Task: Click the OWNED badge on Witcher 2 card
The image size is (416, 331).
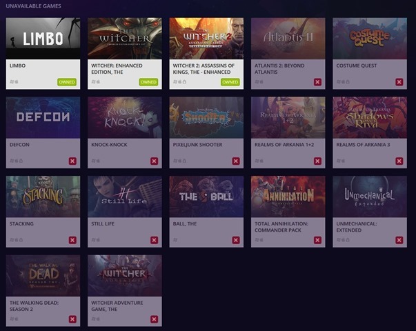Action: pyautogui.click(x=230, y=82)
